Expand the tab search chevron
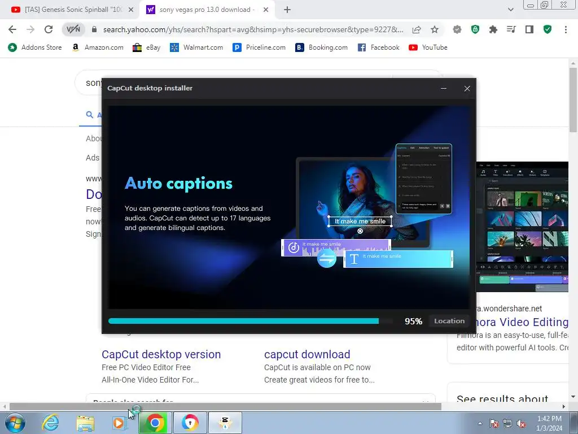578x434 pixels. tap(510, 10)
